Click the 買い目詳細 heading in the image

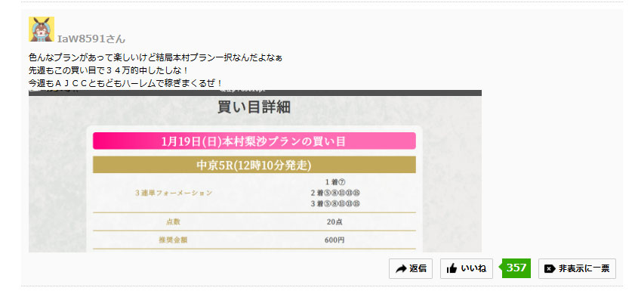(x=254, y=107)
